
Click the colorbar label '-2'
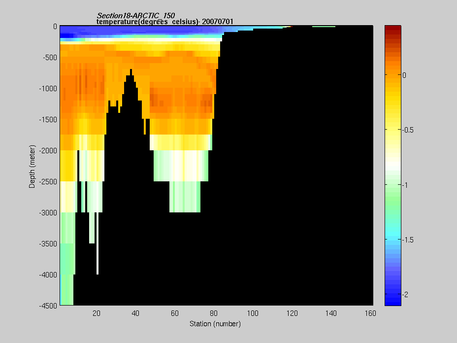pos(405,295)
